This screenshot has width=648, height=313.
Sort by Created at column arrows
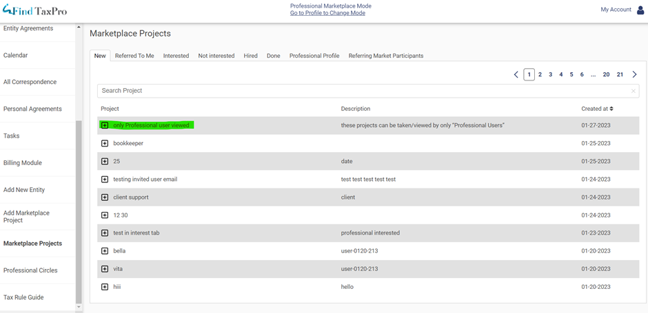611,109
